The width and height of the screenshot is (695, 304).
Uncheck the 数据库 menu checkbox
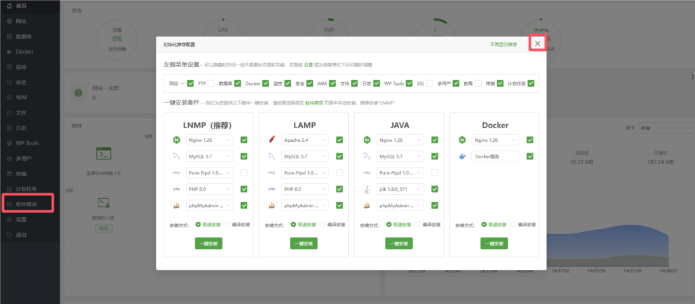(238, 83)
